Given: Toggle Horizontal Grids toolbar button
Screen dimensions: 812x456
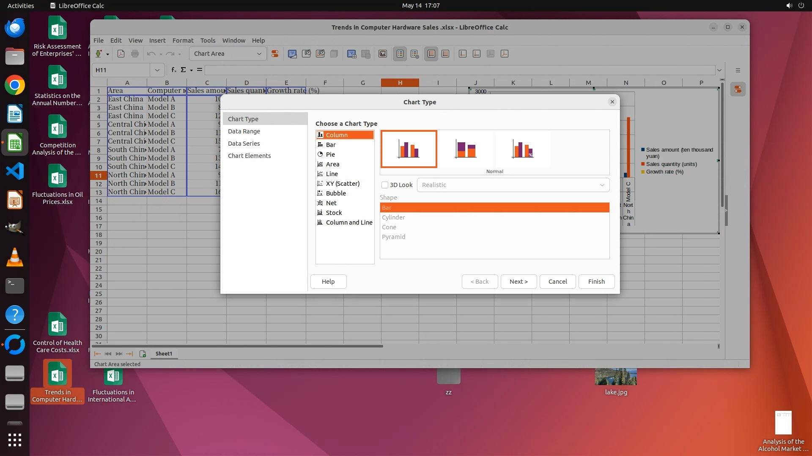Looking at the screenshot, I should [431, 54].
